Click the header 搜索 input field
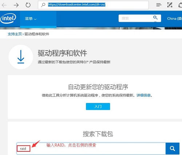Image resolution: width=182 pixels, height=155 pixels. tap(135, 18)
